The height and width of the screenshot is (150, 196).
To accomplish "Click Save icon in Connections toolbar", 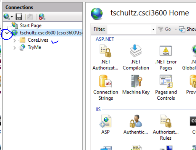I will click(19, 17).
